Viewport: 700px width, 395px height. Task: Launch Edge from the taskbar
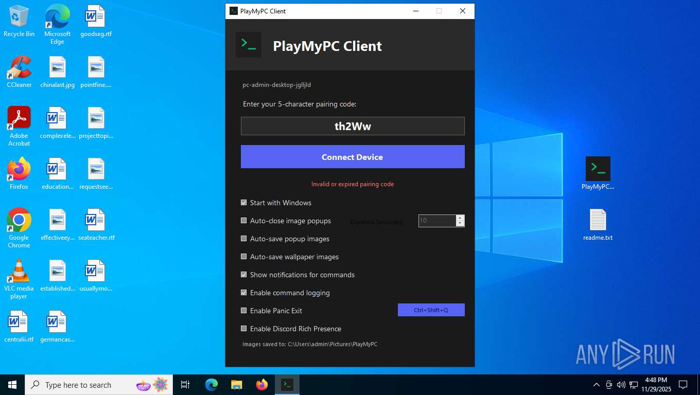(211, 385)
